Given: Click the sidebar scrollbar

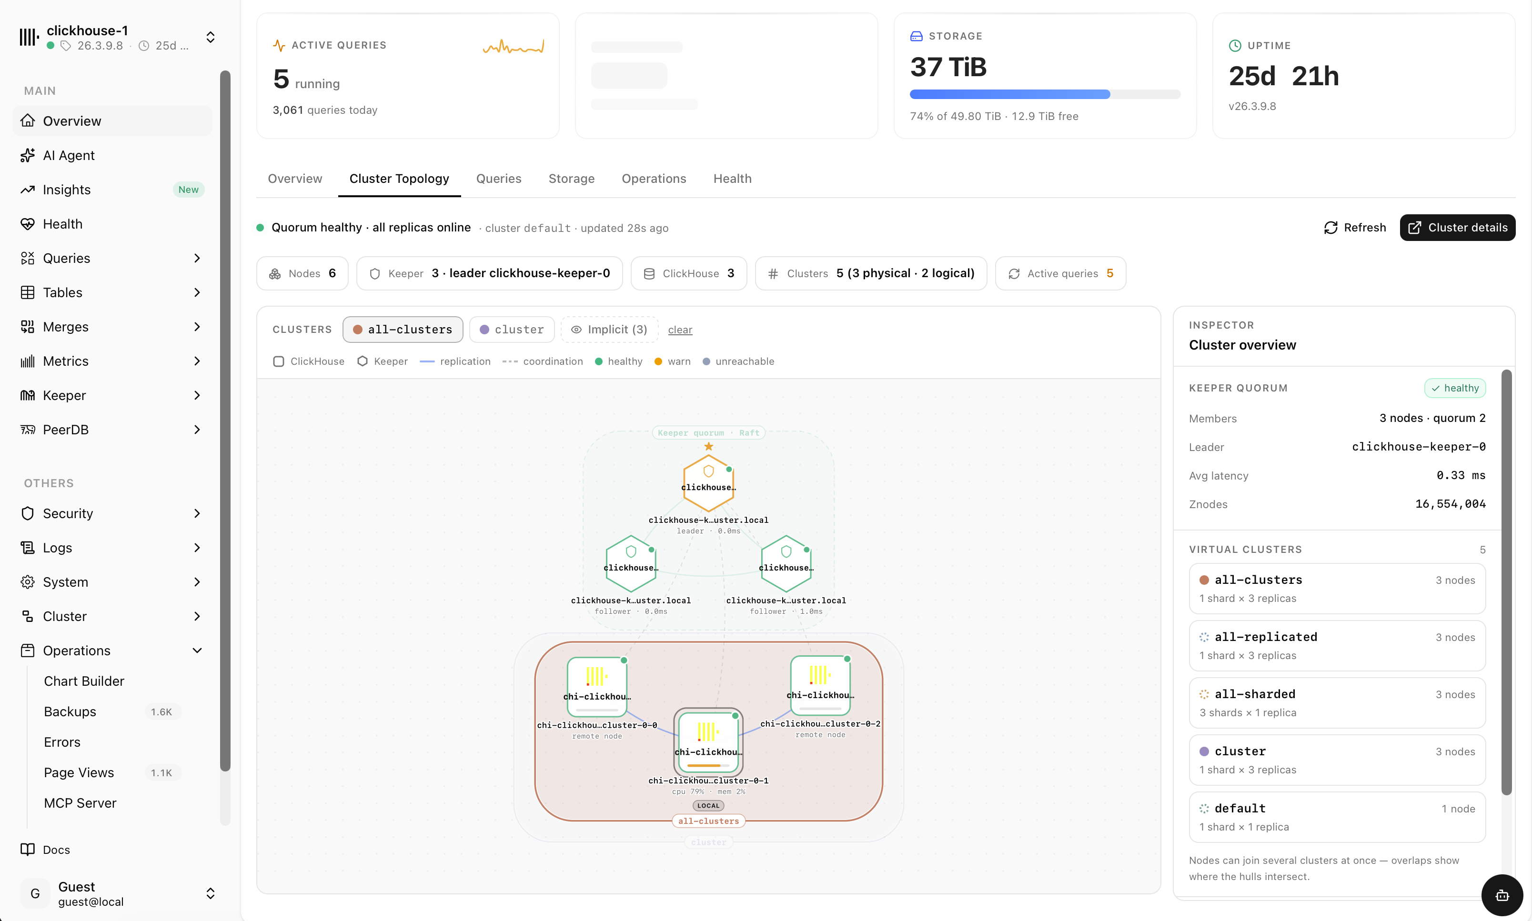Looking at the screenshot, I should pos(225,422).
